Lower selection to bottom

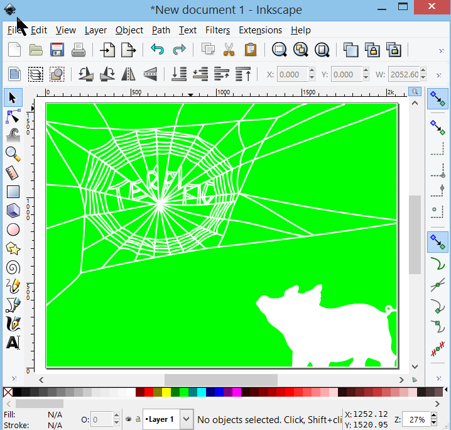pyautogui.click(x=179, y=74)
